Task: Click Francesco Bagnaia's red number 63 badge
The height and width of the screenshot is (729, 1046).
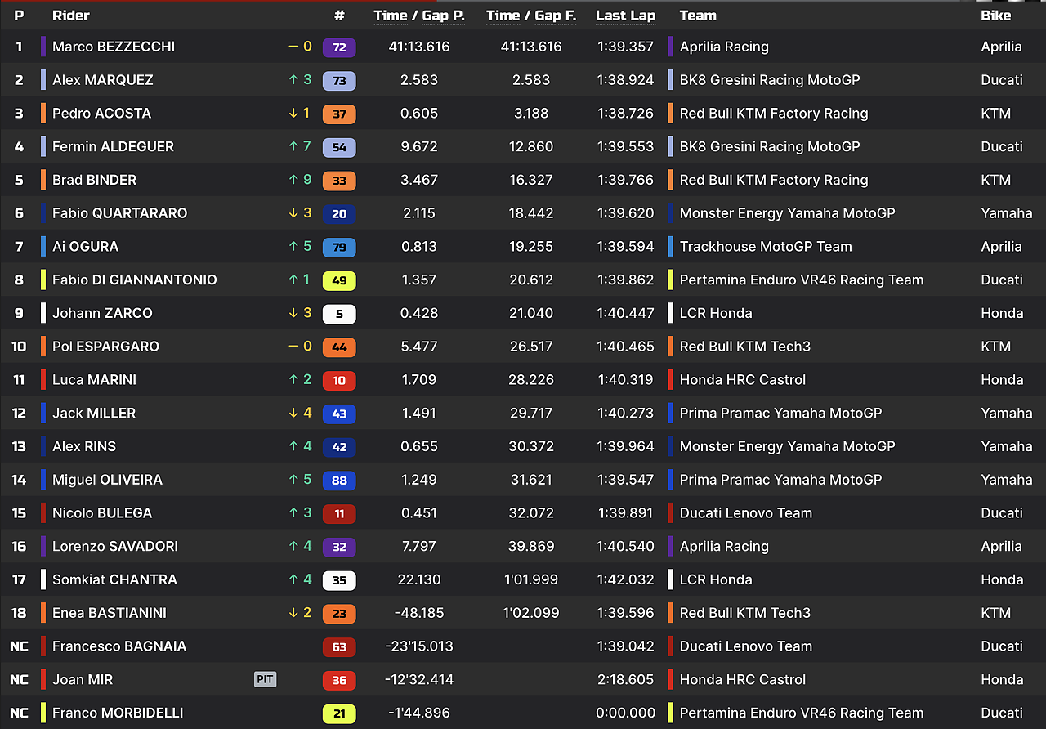Action: point(339,646)
